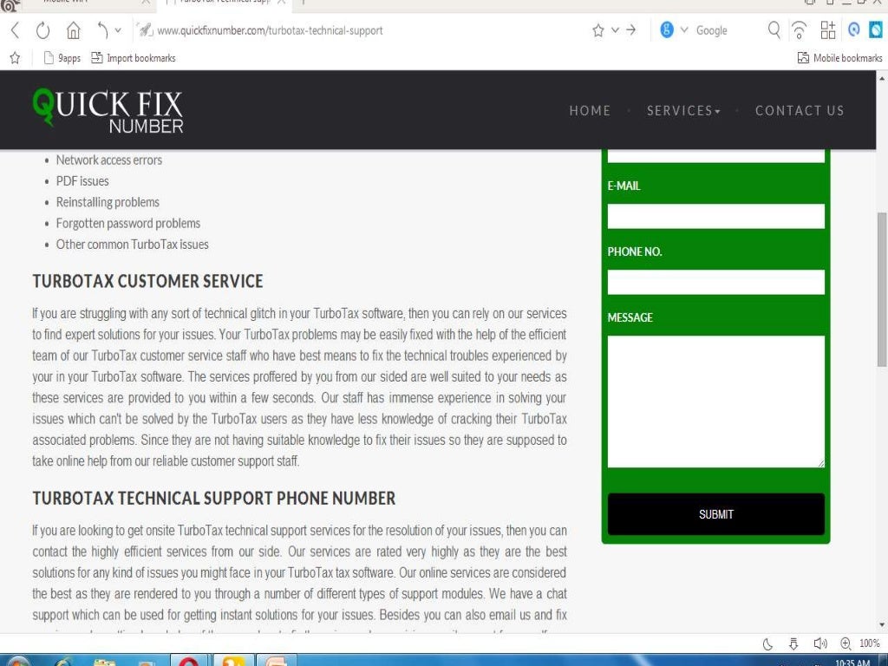
Task: Click the 'Forgotten password problems' list item
Action: pos(128,223)
